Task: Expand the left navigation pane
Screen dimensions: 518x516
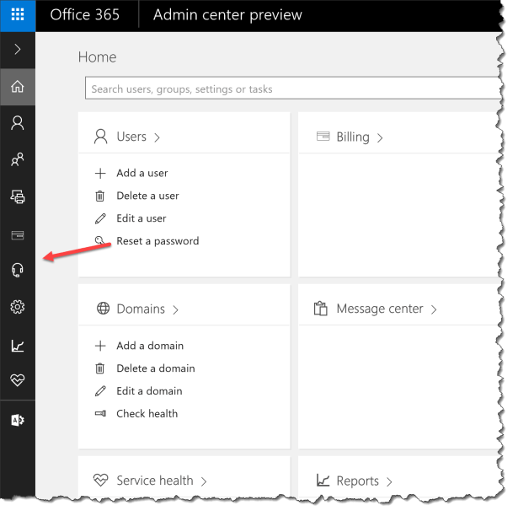Action: [17, 50]
